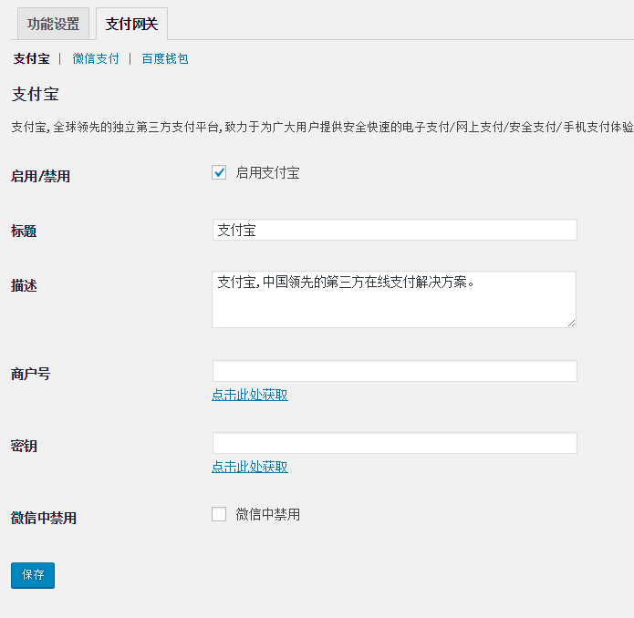Grab the 描述 textarea resize handle

click(x=571, y=323)
